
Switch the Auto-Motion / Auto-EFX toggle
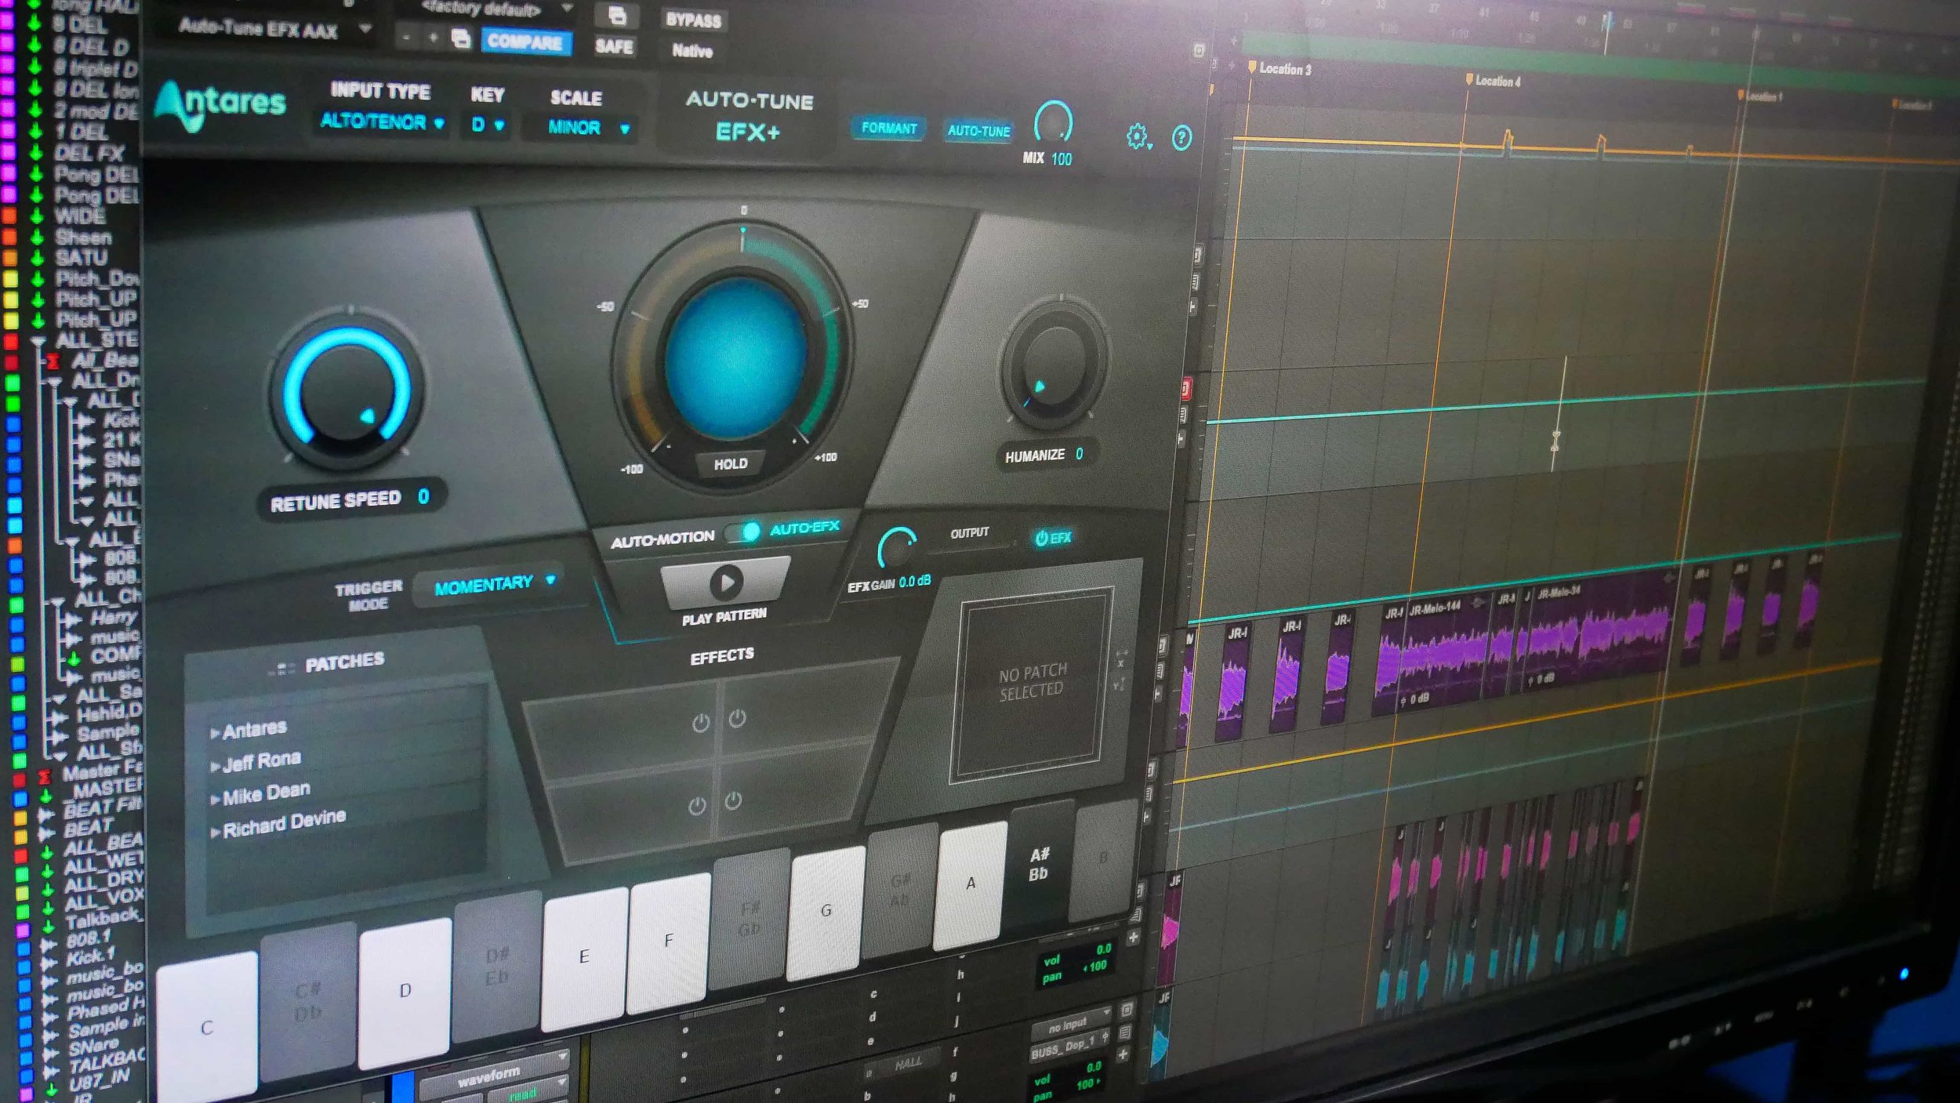743,532
